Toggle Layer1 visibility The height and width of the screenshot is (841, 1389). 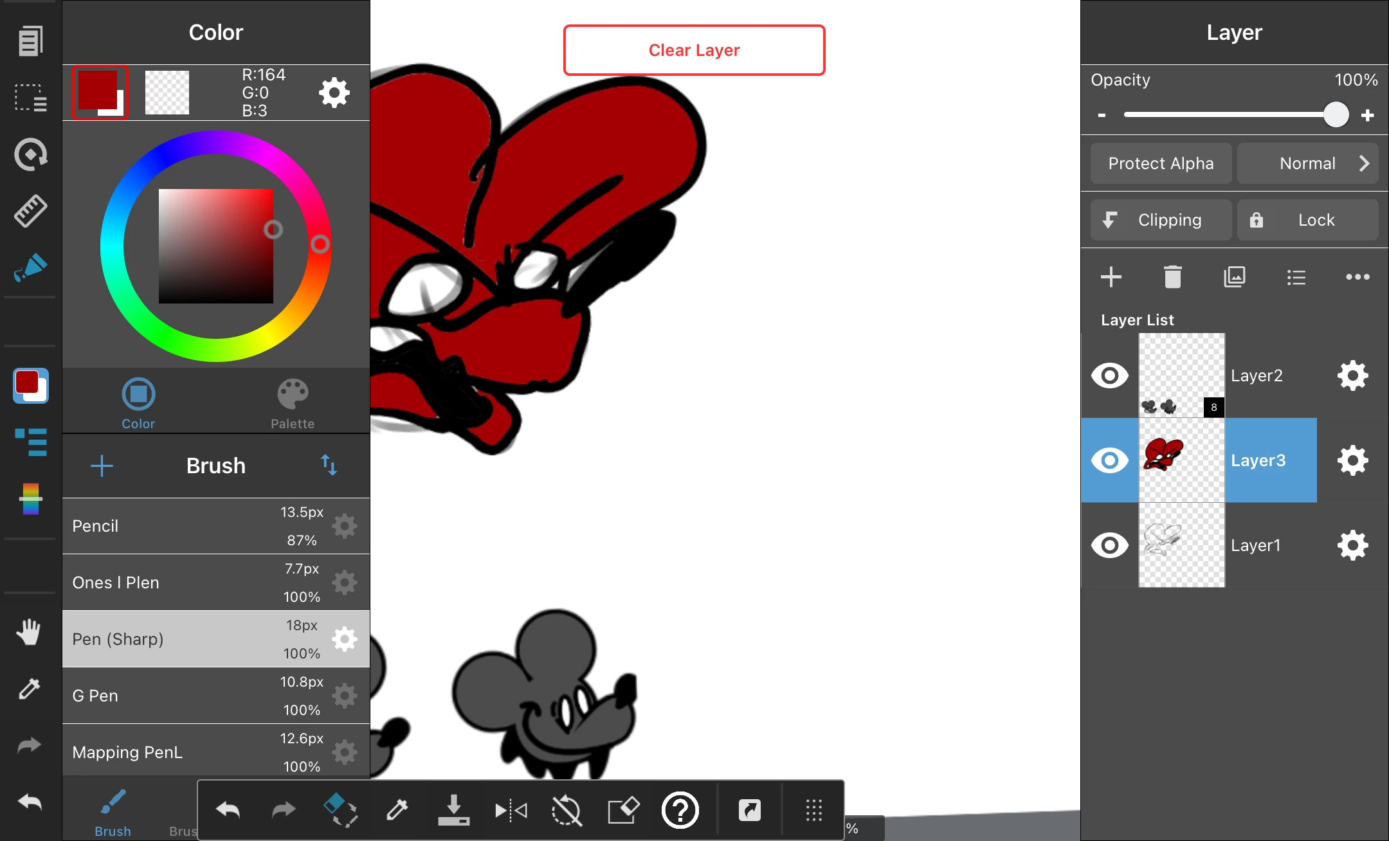tap(1110, 545)
